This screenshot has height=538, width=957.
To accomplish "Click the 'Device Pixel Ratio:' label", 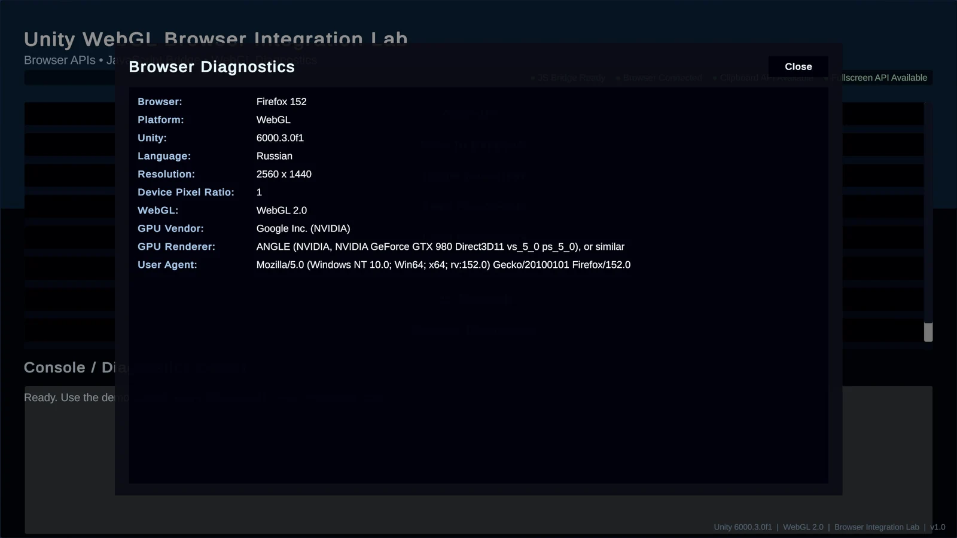I will tap(186, 192).
